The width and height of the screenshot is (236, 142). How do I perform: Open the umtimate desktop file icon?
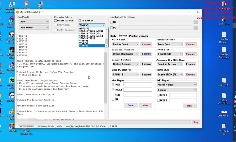coord(224,111)
